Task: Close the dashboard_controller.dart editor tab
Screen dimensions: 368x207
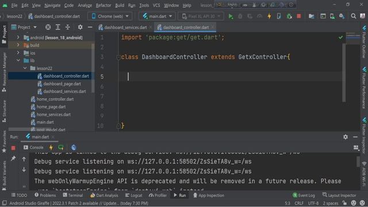Action: point(213,28)
